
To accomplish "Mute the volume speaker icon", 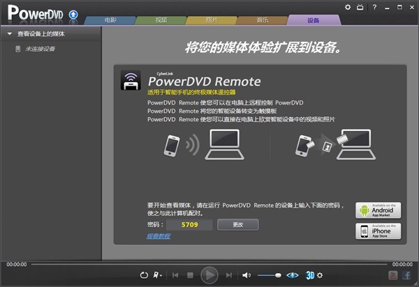I will point(247,275).
